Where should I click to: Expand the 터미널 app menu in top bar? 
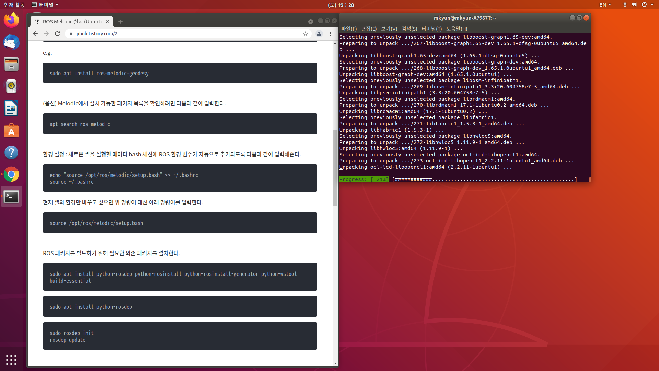(x=45, y=5)
